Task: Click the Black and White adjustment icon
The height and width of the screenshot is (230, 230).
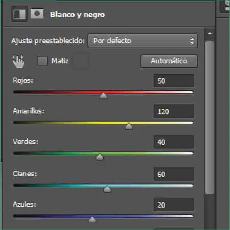Action: point(19,14)
